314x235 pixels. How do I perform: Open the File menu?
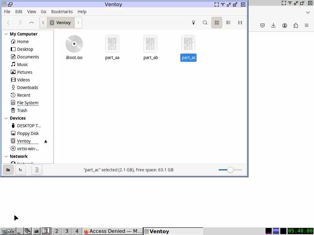pyautogui.click(x=7, y=12)
